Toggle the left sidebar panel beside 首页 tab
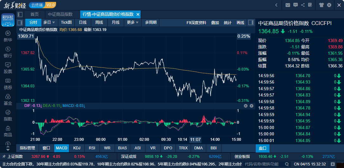 click(20, 14)
